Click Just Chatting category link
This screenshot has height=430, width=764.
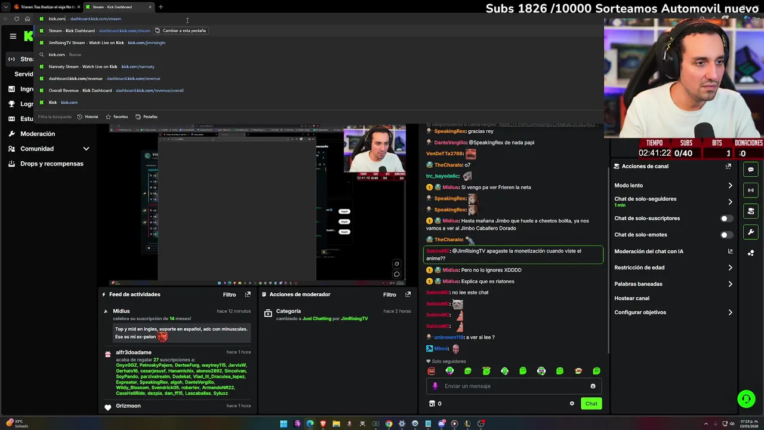coord(316,319)
